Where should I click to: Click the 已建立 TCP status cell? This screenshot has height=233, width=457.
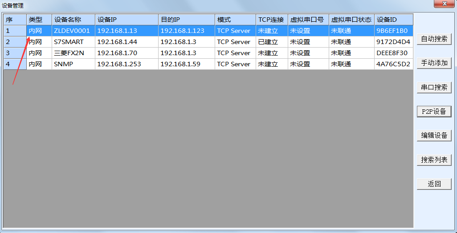point(268,42)
